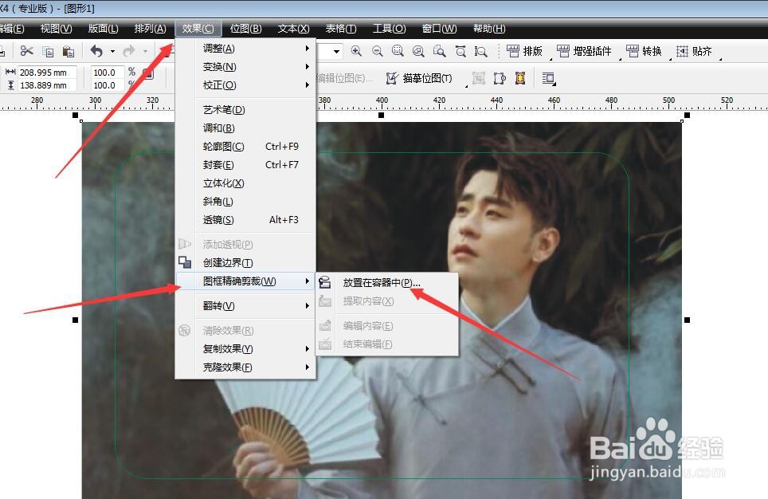
Task: Open the 效果 Effects menu
Action: (x=198, y=29)
